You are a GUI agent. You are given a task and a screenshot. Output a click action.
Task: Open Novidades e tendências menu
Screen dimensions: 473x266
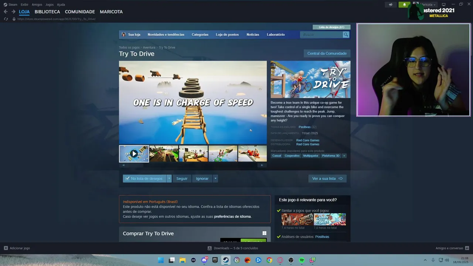(166, 34)
